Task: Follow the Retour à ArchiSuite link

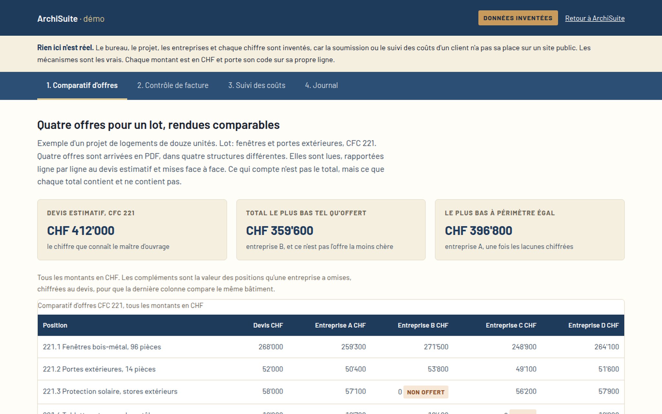Action: point(595,18)
